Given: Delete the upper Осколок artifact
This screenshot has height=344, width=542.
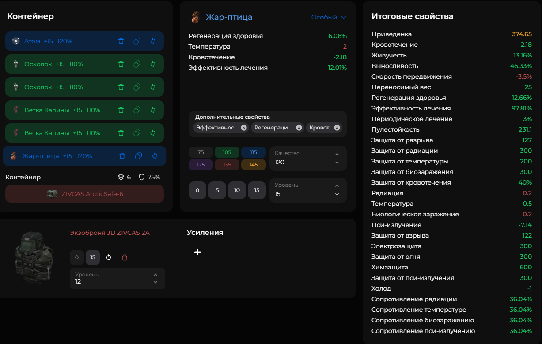Looking at the screenshot, I should coord(121,64).
